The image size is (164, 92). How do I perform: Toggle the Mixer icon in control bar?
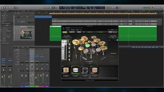15,8
